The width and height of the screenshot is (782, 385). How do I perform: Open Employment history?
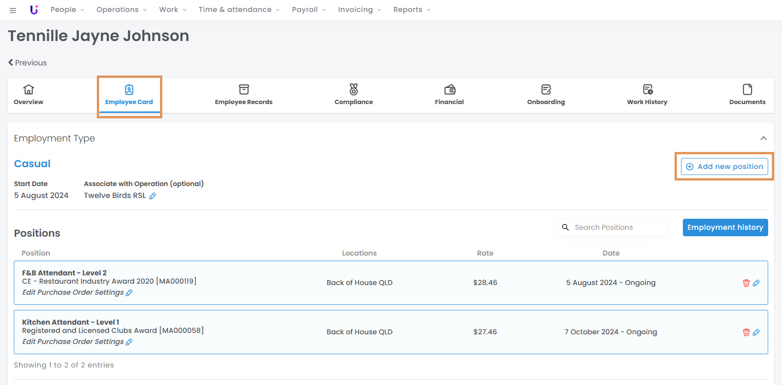pos(725,227)
